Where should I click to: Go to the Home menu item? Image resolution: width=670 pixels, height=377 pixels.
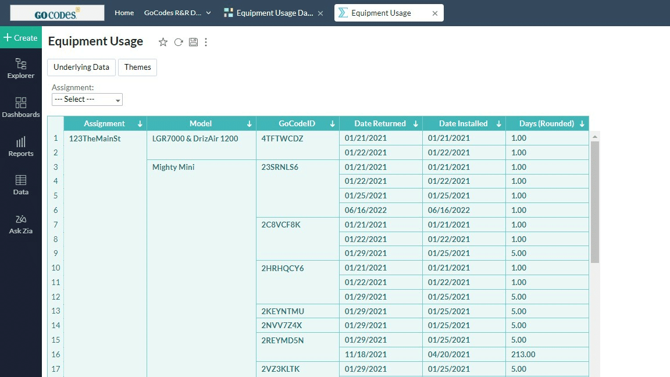pos(124,13)
